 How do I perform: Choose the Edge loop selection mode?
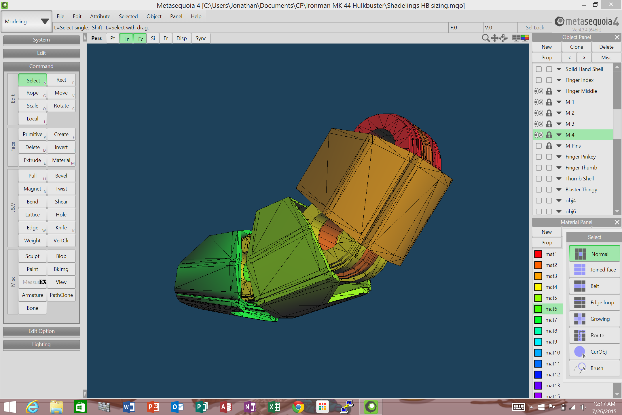tap(595, 302)
